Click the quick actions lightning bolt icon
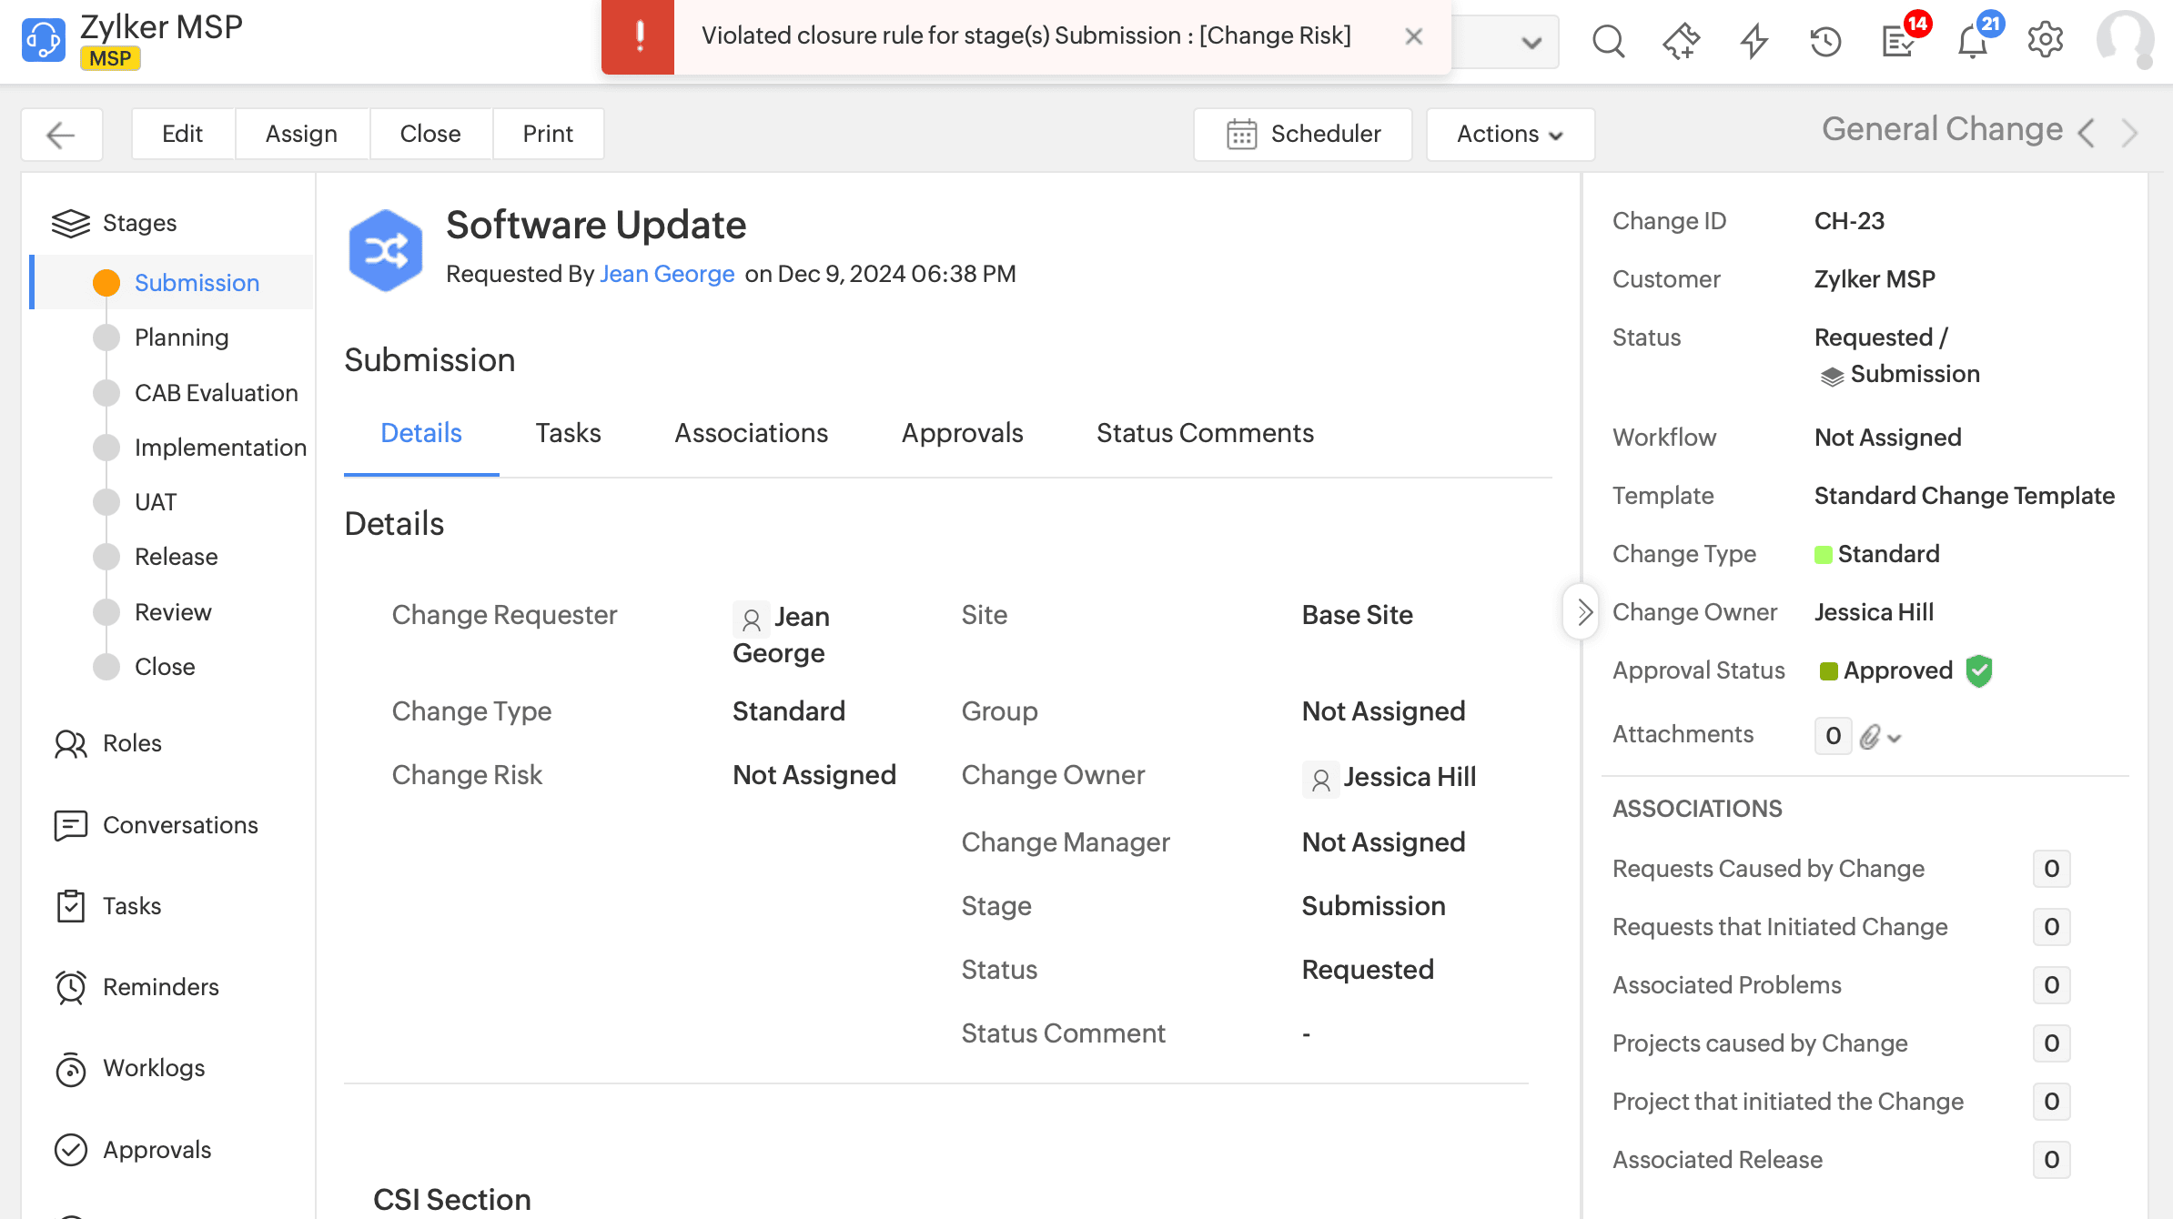Image resolution: width=2173 pixels, height=1219 pixels. [1754, 41]
